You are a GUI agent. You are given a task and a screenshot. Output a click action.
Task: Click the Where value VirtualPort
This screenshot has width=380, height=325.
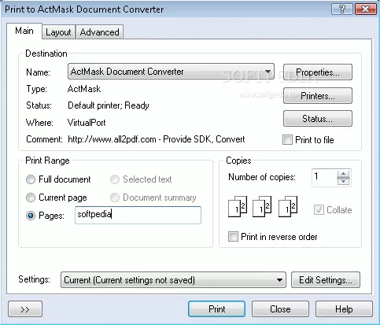click(87, 123)
